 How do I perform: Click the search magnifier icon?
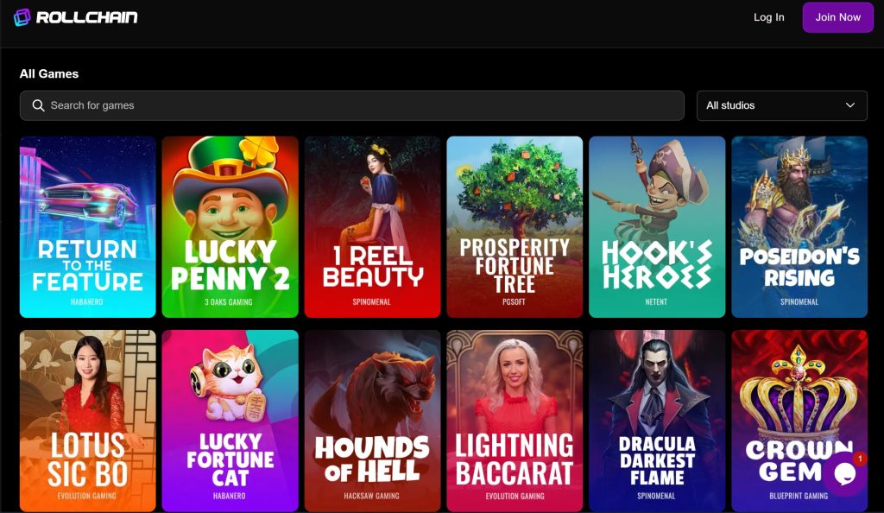pyautogui.click(x=38, y=105)
